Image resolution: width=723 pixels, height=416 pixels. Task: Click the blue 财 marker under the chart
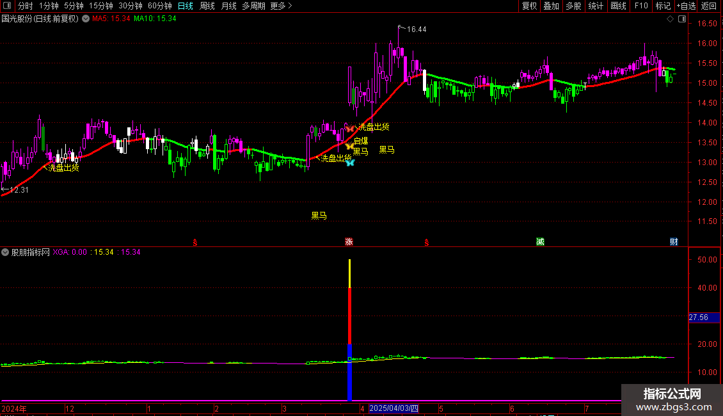tap(674, 242)
